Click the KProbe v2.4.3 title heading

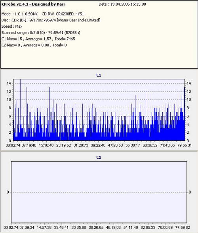(x=33, y=4)
